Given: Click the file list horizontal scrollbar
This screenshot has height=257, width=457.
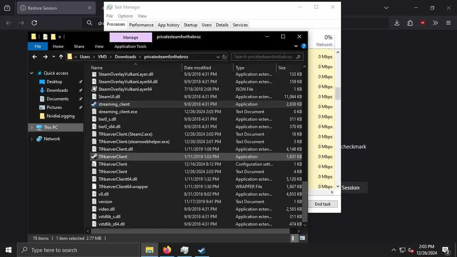Looking at the screenshot, I should click(190, 231).
